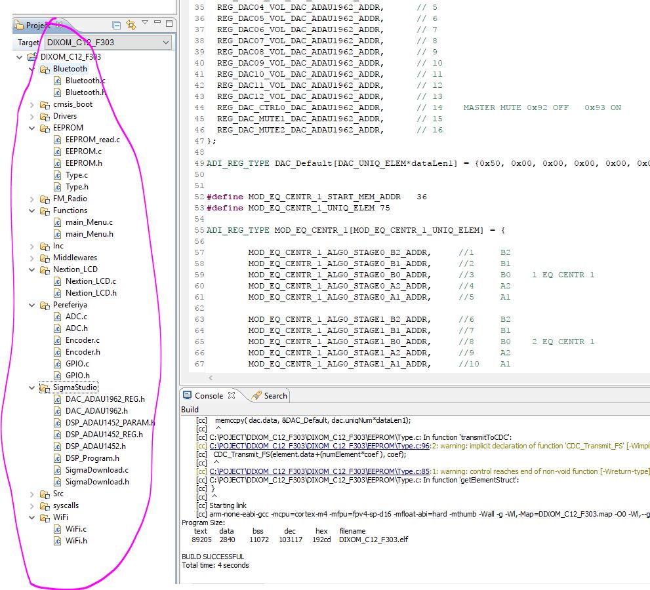
Task: Open the Target combo box DIXOM_C12_F303
Action: click(108, 43)
